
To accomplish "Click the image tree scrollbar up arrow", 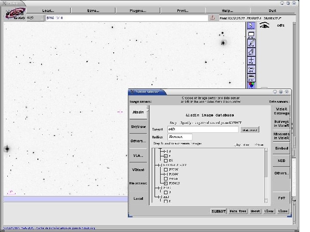I will click(x=266, y=150).
